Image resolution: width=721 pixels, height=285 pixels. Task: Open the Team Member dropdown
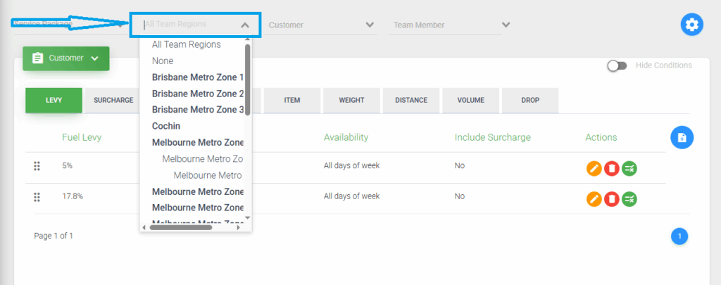(506, 25)
